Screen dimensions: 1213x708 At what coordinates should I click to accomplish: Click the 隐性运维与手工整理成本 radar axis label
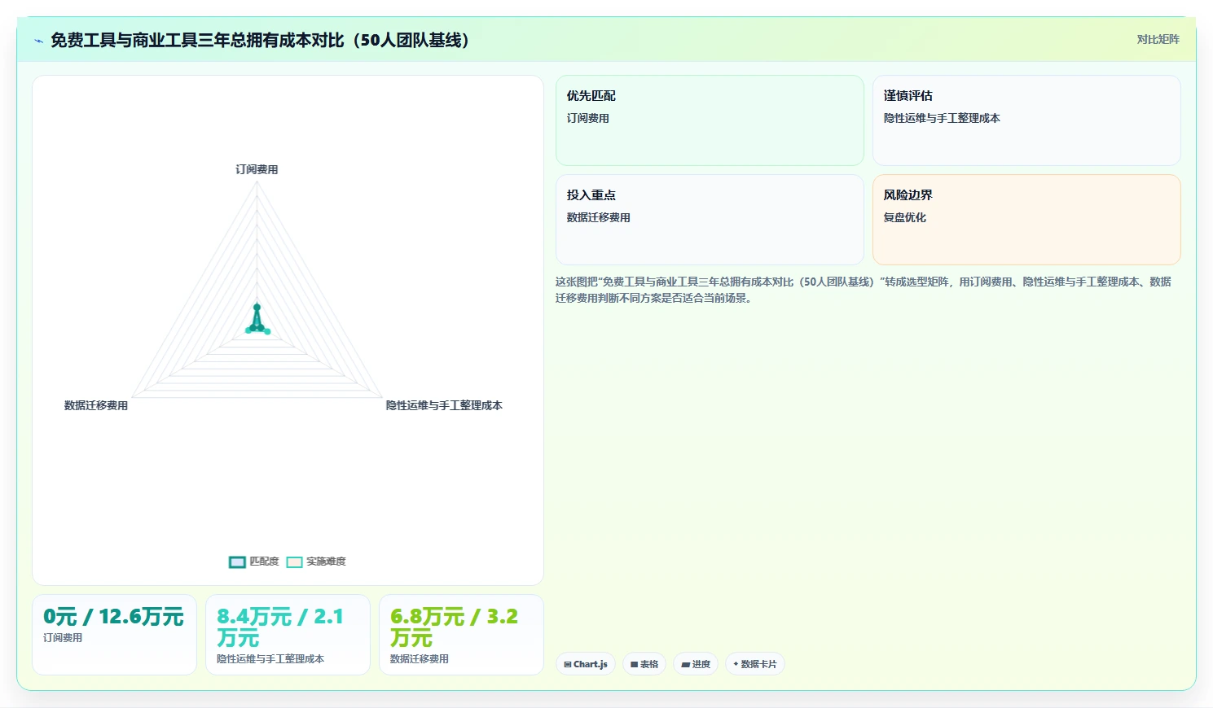pos(444,405)
